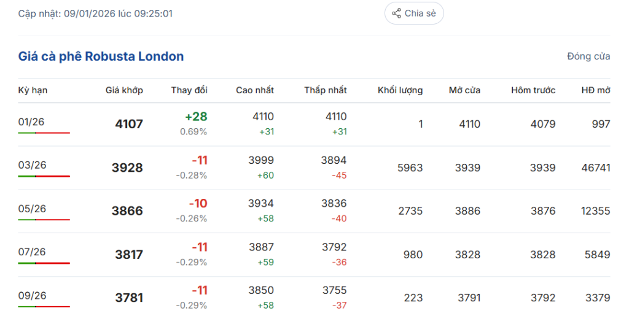This screenshot has width=629, height=316.
Task: Click the Cao nhất column header
Action: click(254, 90)
